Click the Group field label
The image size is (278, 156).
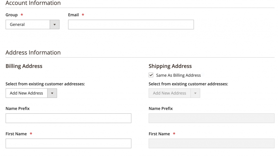click(x=12, y=15)
